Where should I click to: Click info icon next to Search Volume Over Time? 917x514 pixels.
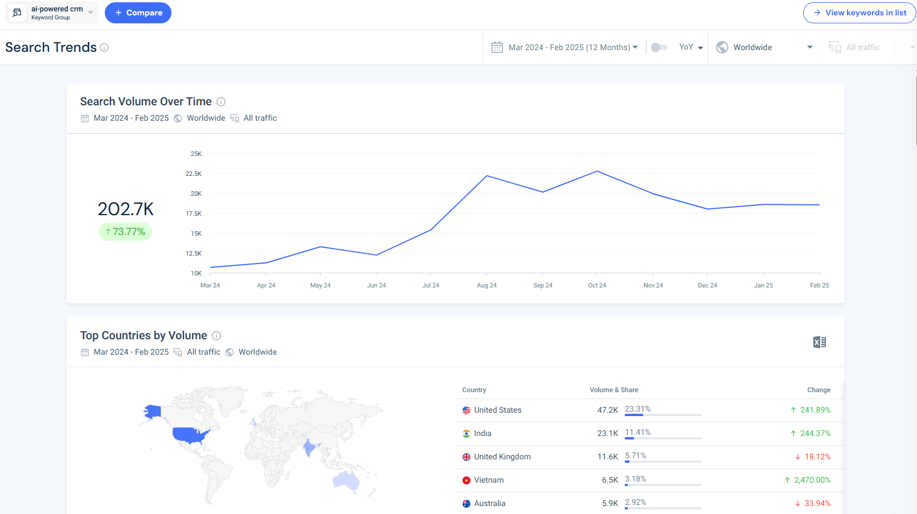[x=221, y=101]
